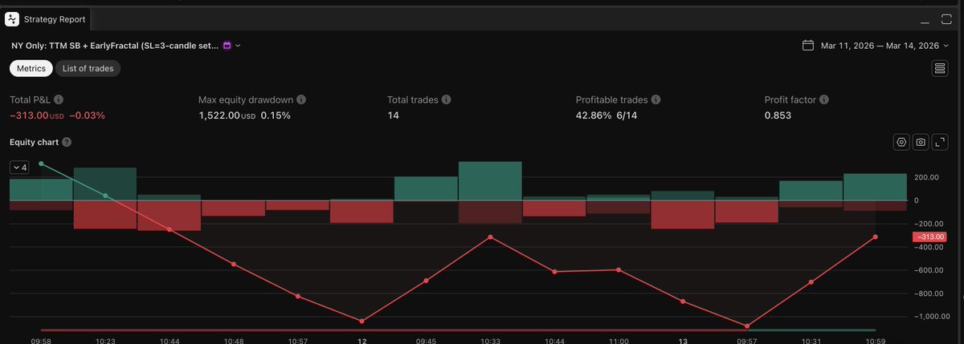Click the 0.853 profit factor value
The image size is (964, 344).
click(x=778, y=115)
